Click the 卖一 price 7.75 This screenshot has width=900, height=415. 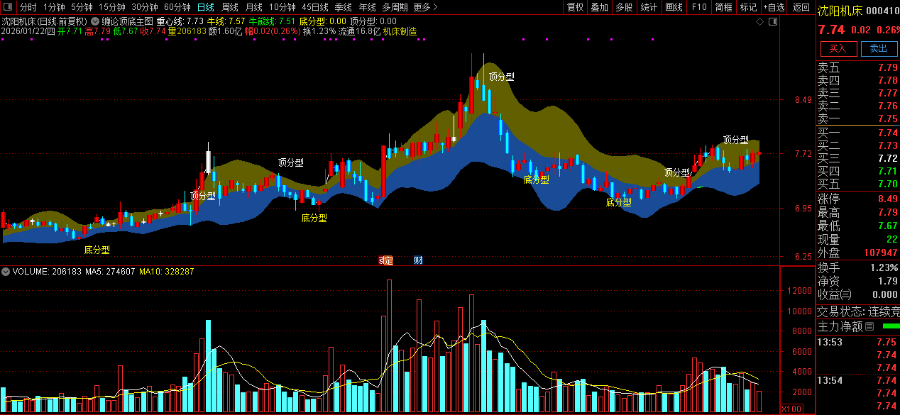[x=887, y=119]
